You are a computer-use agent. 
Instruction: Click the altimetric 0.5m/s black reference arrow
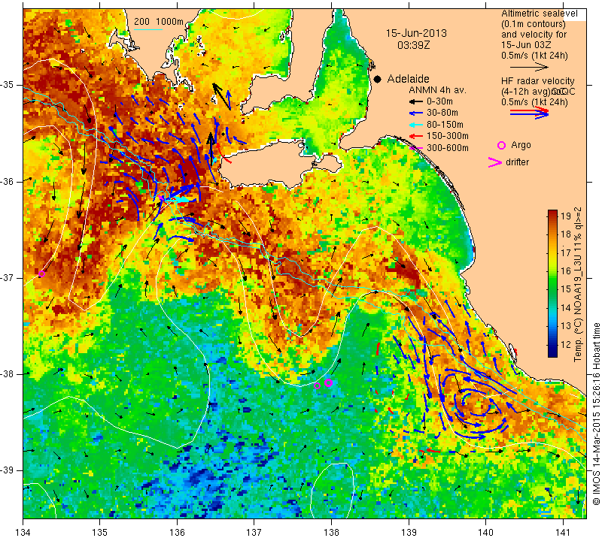(x=530, y=67)
